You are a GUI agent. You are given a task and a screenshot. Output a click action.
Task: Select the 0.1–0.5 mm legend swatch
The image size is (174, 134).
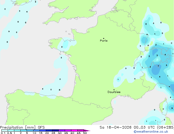[5, 130]
